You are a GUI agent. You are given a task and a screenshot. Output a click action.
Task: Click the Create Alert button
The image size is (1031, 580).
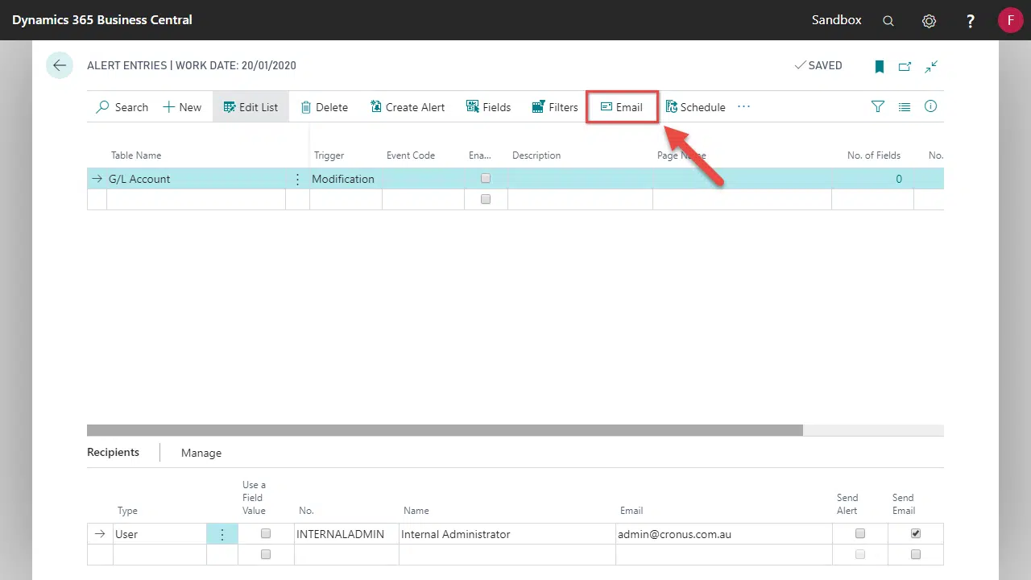click(408, 107)
